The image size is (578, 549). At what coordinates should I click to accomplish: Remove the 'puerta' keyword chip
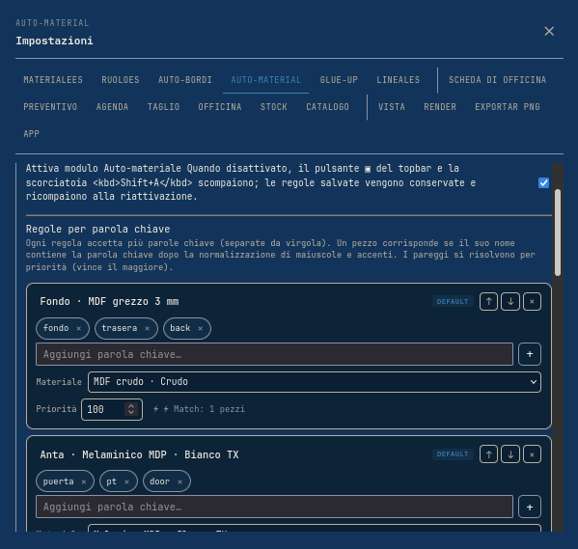84,481
